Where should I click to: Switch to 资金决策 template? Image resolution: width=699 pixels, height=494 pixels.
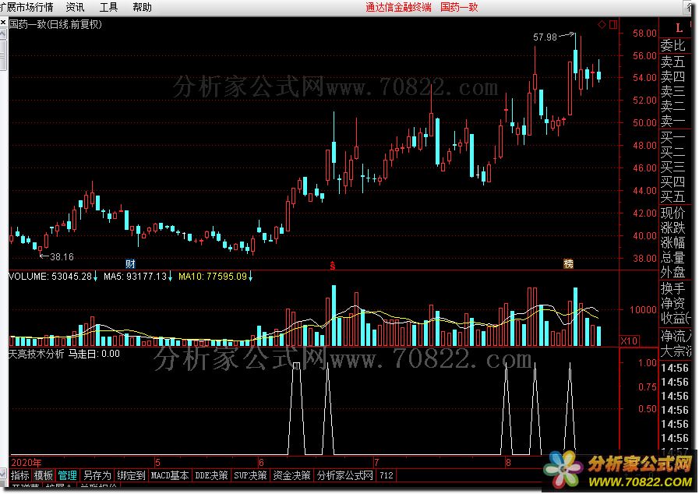pos(291,475)
